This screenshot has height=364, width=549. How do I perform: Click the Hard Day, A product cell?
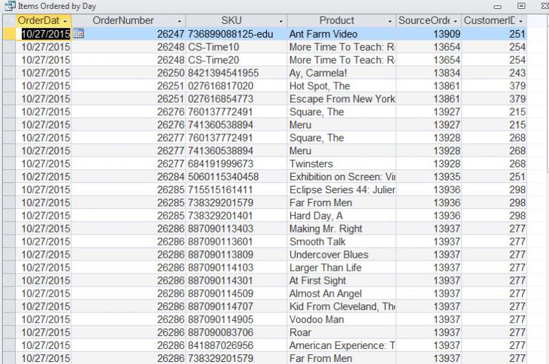point(342,216)
